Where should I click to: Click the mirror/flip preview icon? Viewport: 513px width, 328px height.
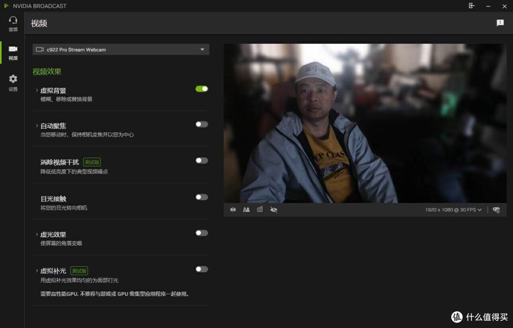(x=233, y=210)
